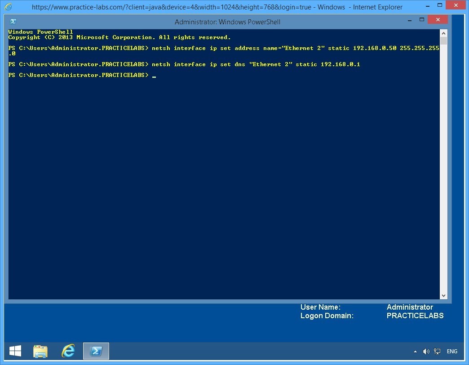
Task: Open network status from the system tray
Action: pos(437,351)
